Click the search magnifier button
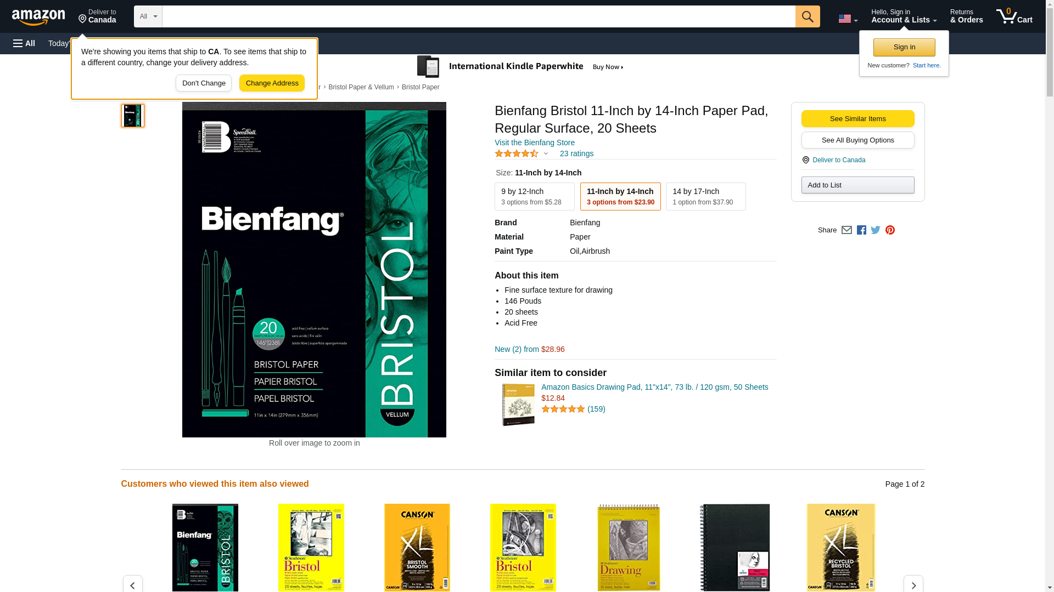This screenshot has width=1054, height=592. pyautogui.click(x=807, y=16)
